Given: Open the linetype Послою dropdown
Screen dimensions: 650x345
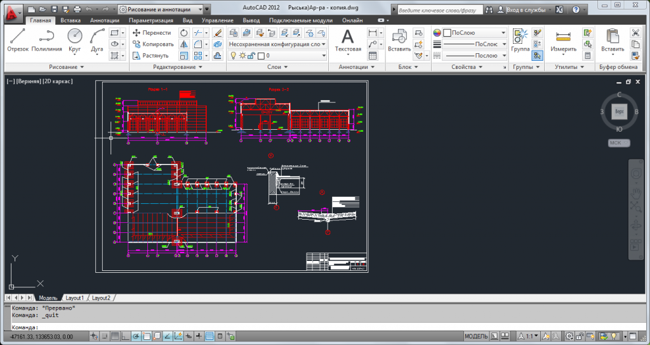Looking at the screenshot, I should pyautogui.click(x=475, y=55).
